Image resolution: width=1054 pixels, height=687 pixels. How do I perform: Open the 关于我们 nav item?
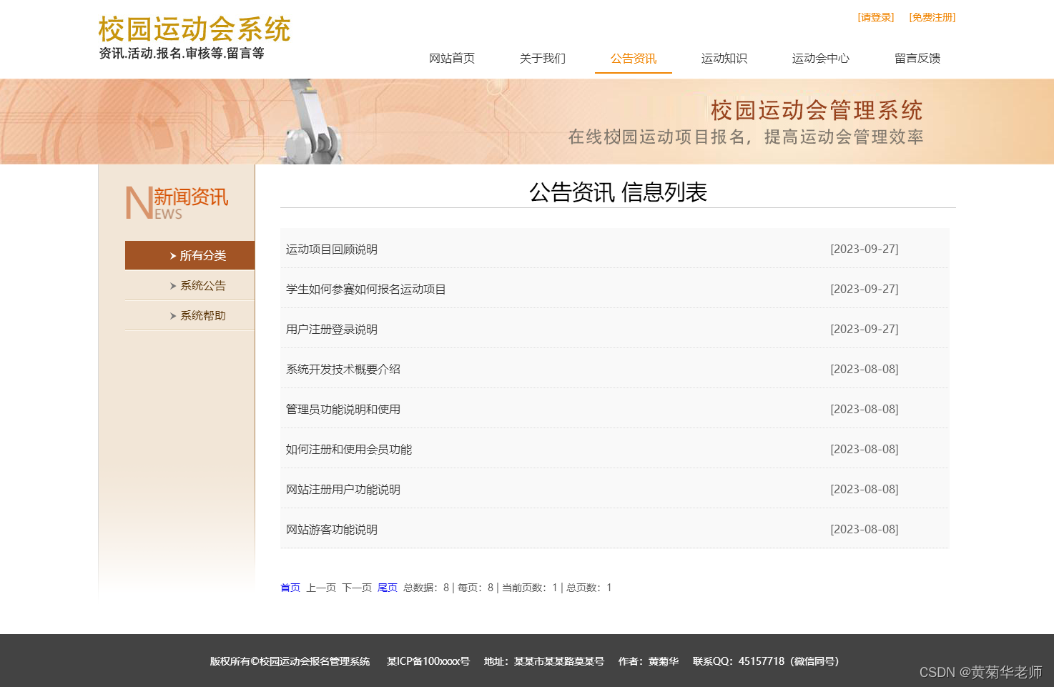(x=543, y=59)
